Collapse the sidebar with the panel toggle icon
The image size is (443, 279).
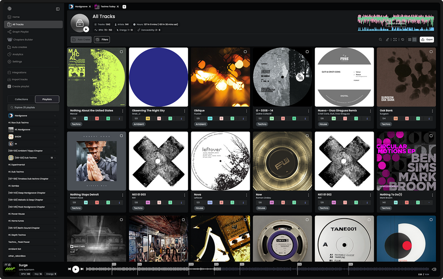pos(58,9)
